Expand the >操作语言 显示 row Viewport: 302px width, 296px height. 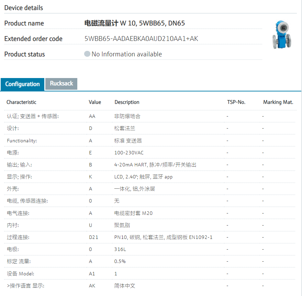click(x=25, y=286)
